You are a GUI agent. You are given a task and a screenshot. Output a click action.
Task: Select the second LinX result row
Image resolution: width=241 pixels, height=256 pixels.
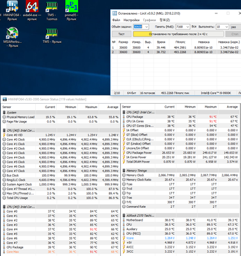pos(176,52)
